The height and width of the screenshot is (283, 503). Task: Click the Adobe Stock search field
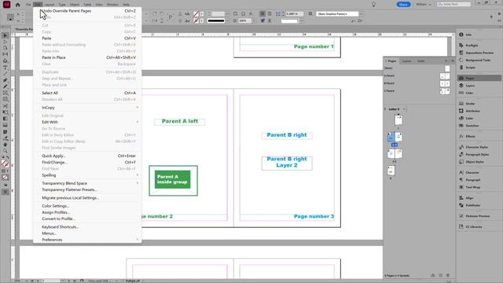pyautogui.click(x=454, y=5)
